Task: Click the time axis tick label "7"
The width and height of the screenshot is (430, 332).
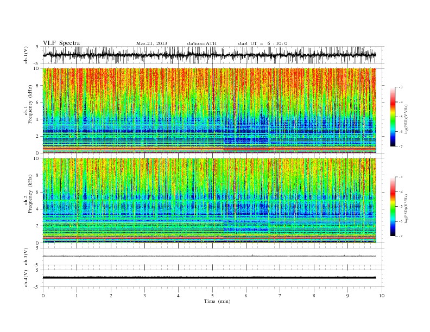Action: (x=280, y=296)
